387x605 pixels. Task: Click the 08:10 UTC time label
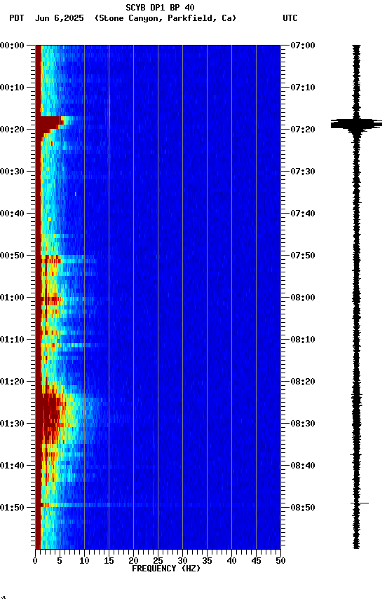tap(303, 340)
